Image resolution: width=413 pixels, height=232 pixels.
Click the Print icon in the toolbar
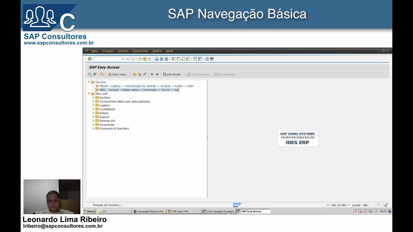pos(157,59)
